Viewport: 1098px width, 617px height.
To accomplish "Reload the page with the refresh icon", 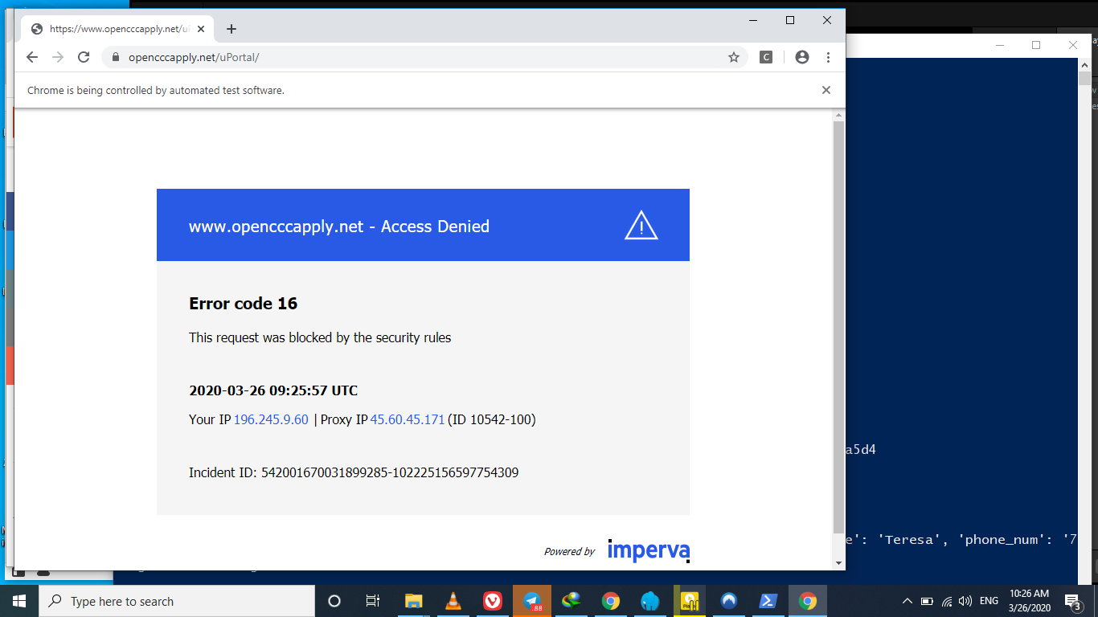I will tap(84, 57).
